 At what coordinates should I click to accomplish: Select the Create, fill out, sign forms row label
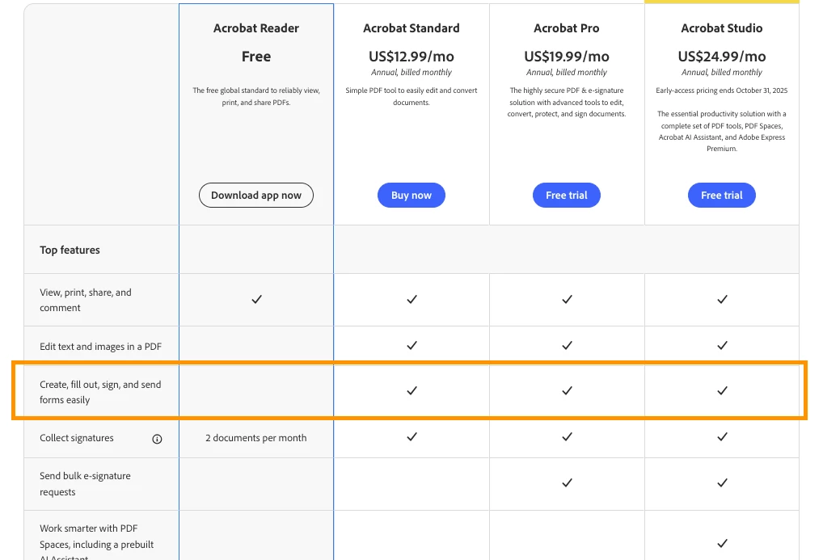(100, 392)
